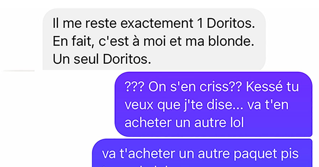Select the line 'Il me reste exactement 1 Doritos.'
Viewport: 319px width, 167px height.
[154, 25]
